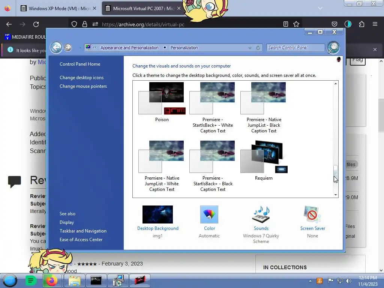The height and width of the screenshot is (288, 384).
Task: Reload the page in Firefox
Action: [x=36, y=24]
